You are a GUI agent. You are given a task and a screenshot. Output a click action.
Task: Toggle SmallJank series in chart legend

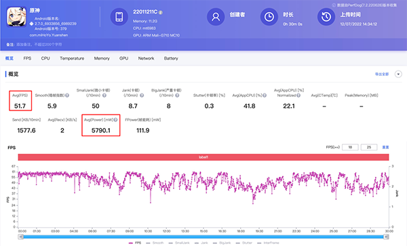(x=179, y=243)
